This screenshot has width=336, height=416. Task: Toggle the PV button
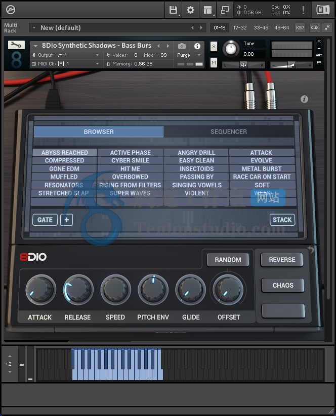pos(319,62)
